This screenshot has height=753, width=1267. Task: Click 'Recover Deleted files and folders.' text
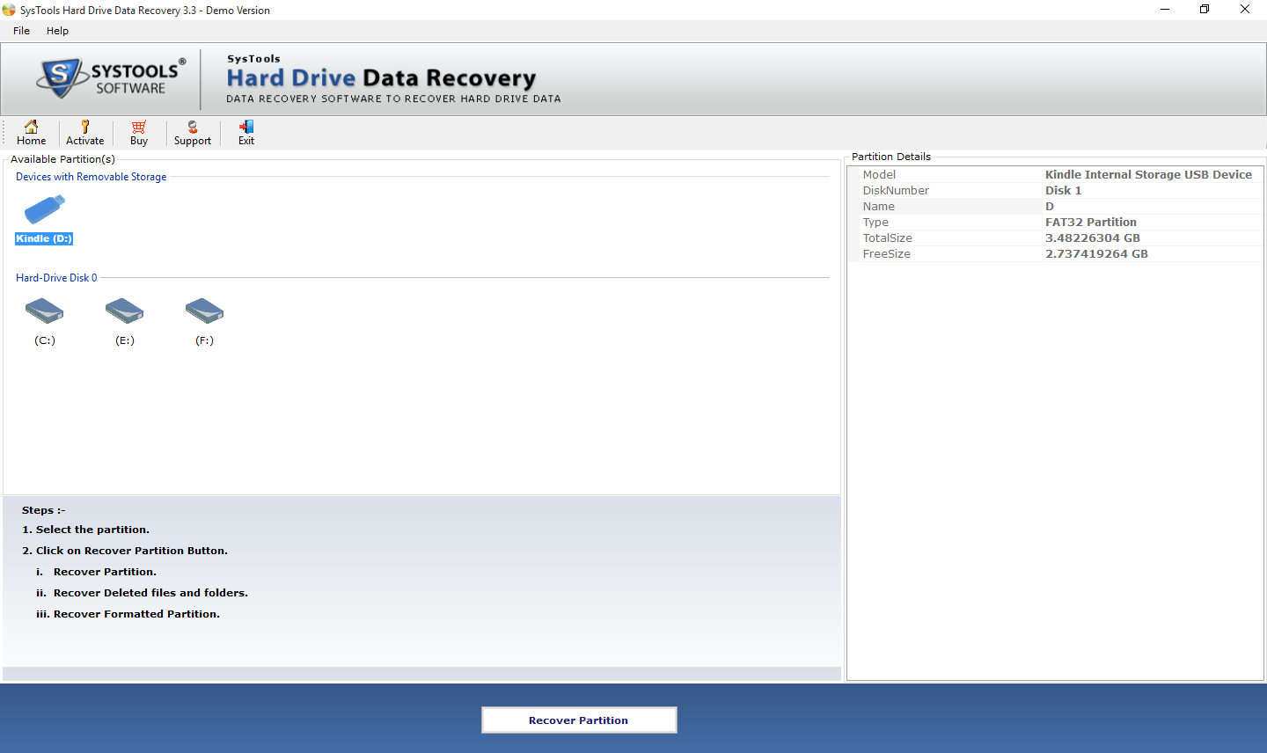coord(150,593)
